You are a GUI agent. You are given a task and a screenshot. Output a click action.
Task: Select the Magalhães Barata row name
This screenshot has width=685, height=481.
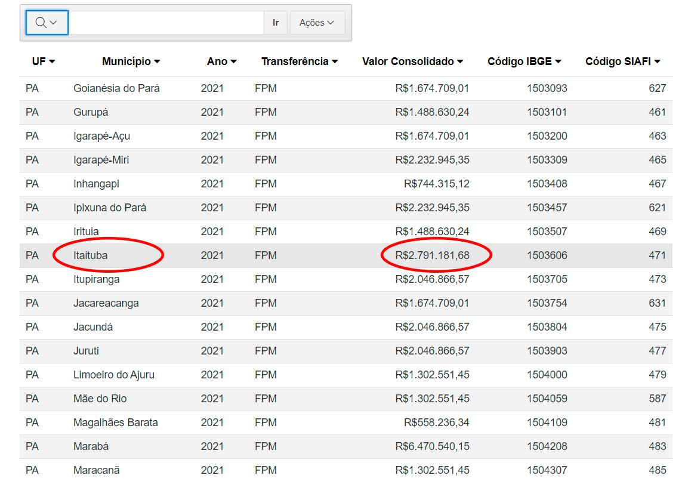[x=116, y=423]
